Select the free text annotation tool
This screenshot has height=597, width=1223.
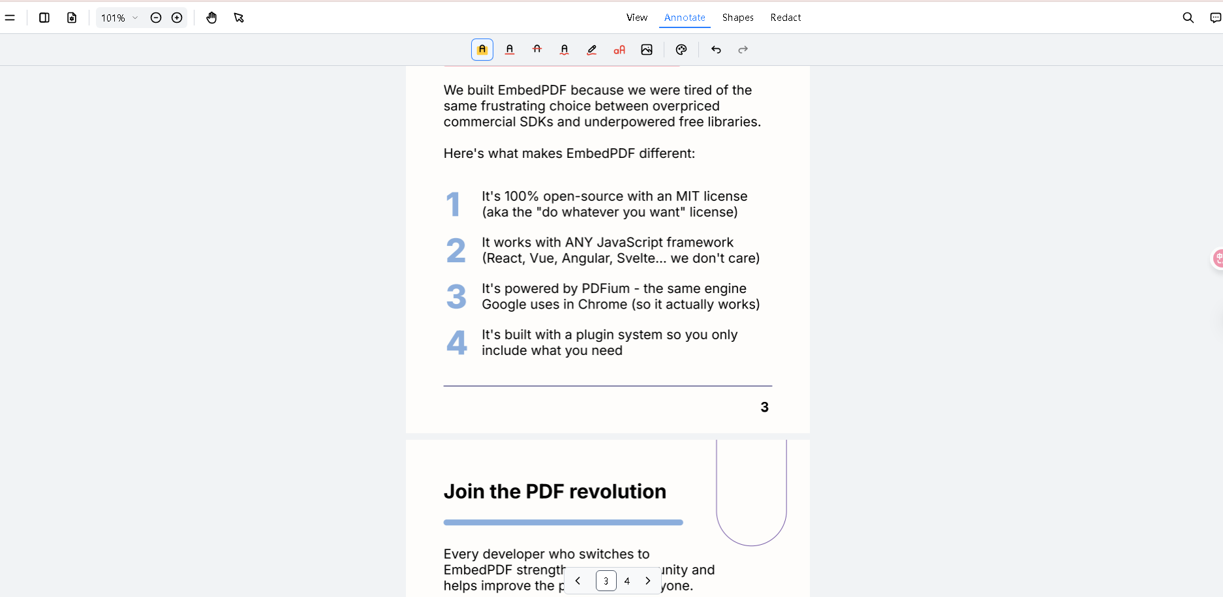click(619, 49)
